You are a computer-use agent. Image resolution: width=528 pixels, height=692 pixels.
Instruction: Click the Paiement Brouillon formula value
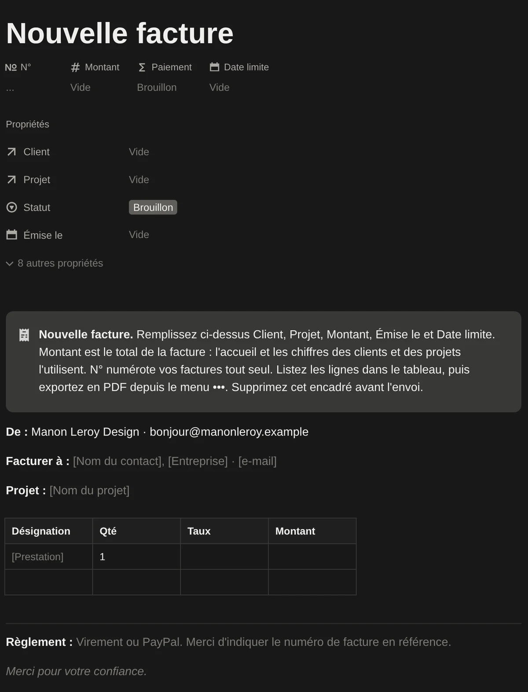click(157, 87)
